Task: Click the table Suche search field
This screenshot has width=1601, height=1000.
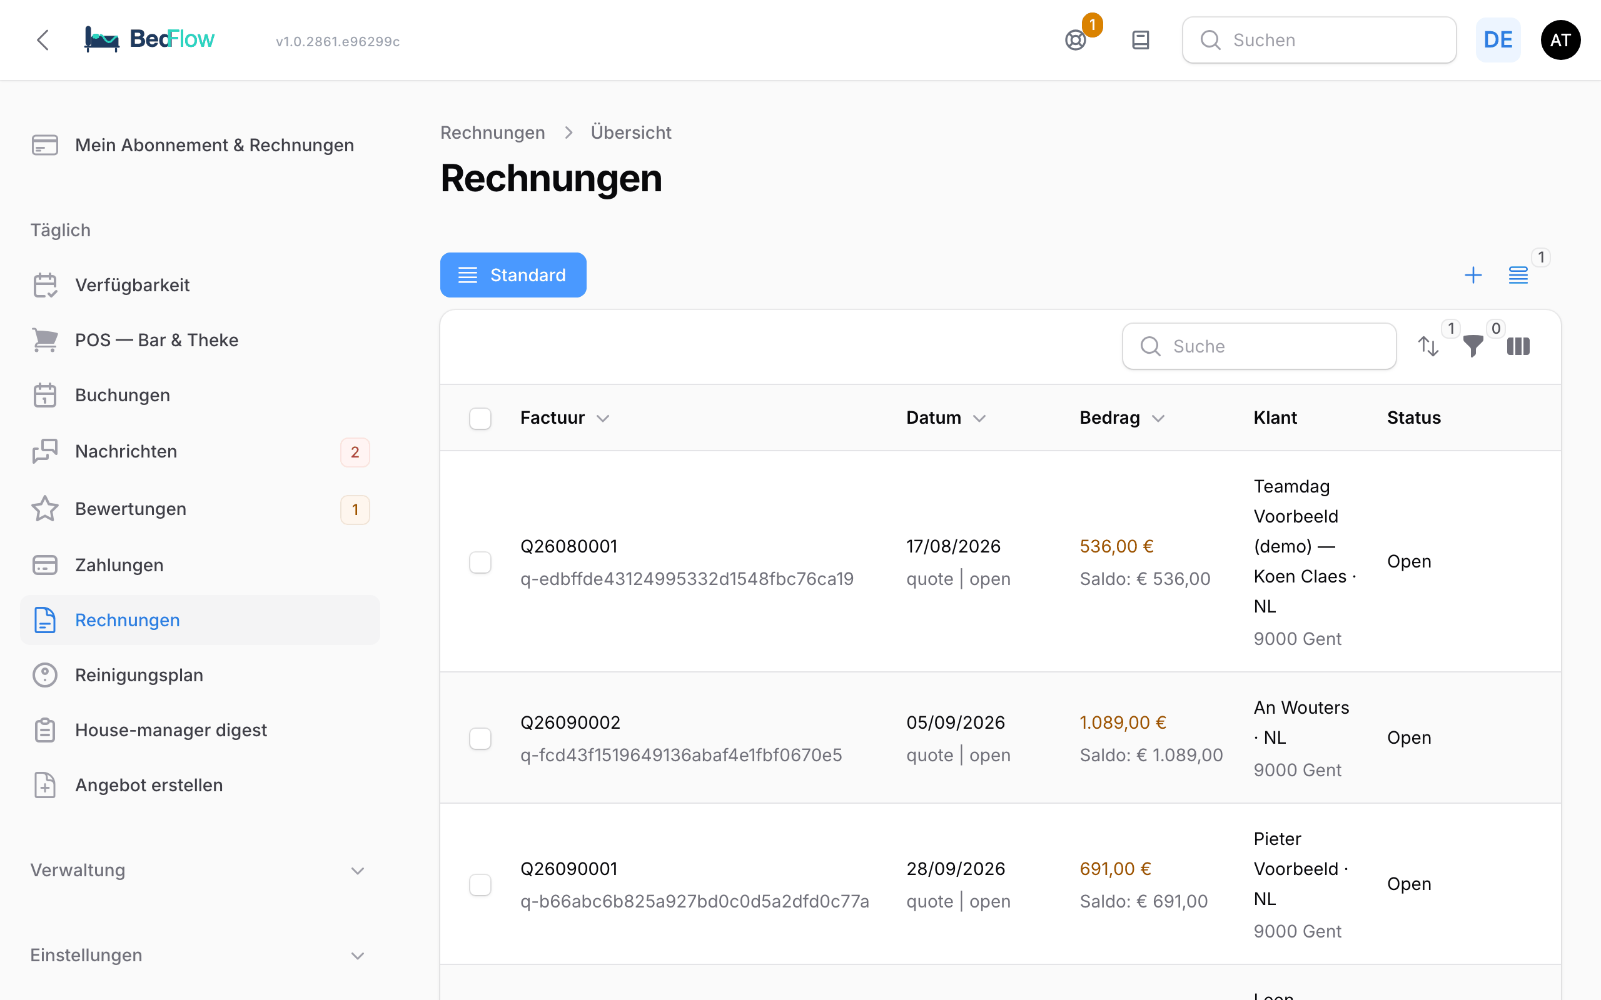Action: tap(1260, 346)
